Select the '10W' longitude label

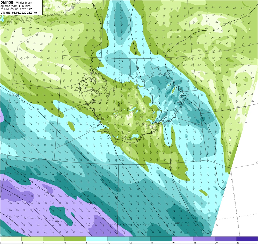point(220,98)
